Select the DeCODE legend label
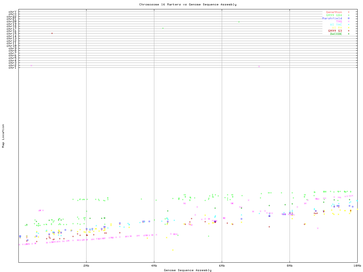 [x=336, y=34]
